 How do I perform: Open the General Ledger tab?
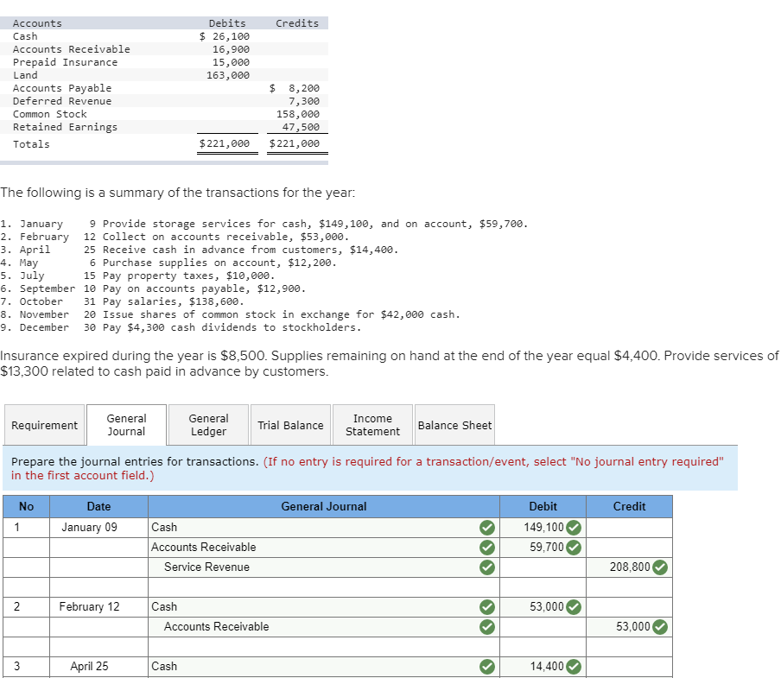click(x=207, y=424)
